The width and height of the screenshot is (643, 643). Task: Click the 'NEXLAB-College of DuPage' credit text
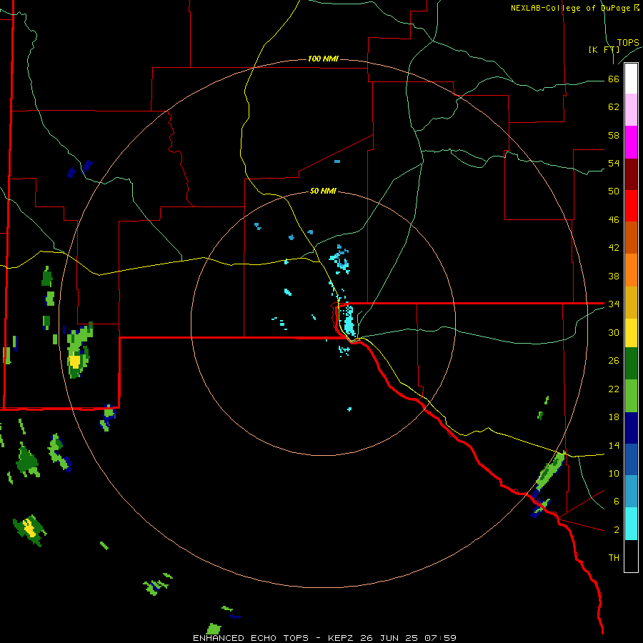[x=570, y=8]
